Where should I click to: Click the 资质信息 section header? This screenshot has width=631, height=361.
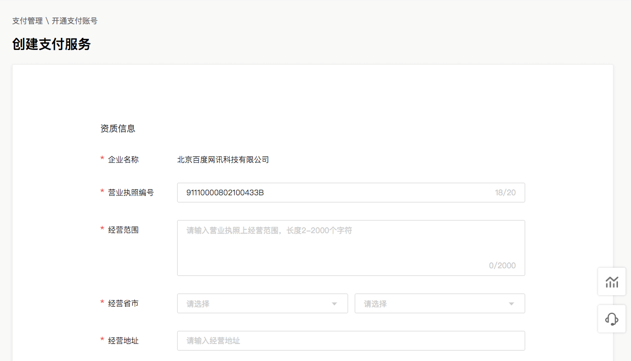point(117,128)
